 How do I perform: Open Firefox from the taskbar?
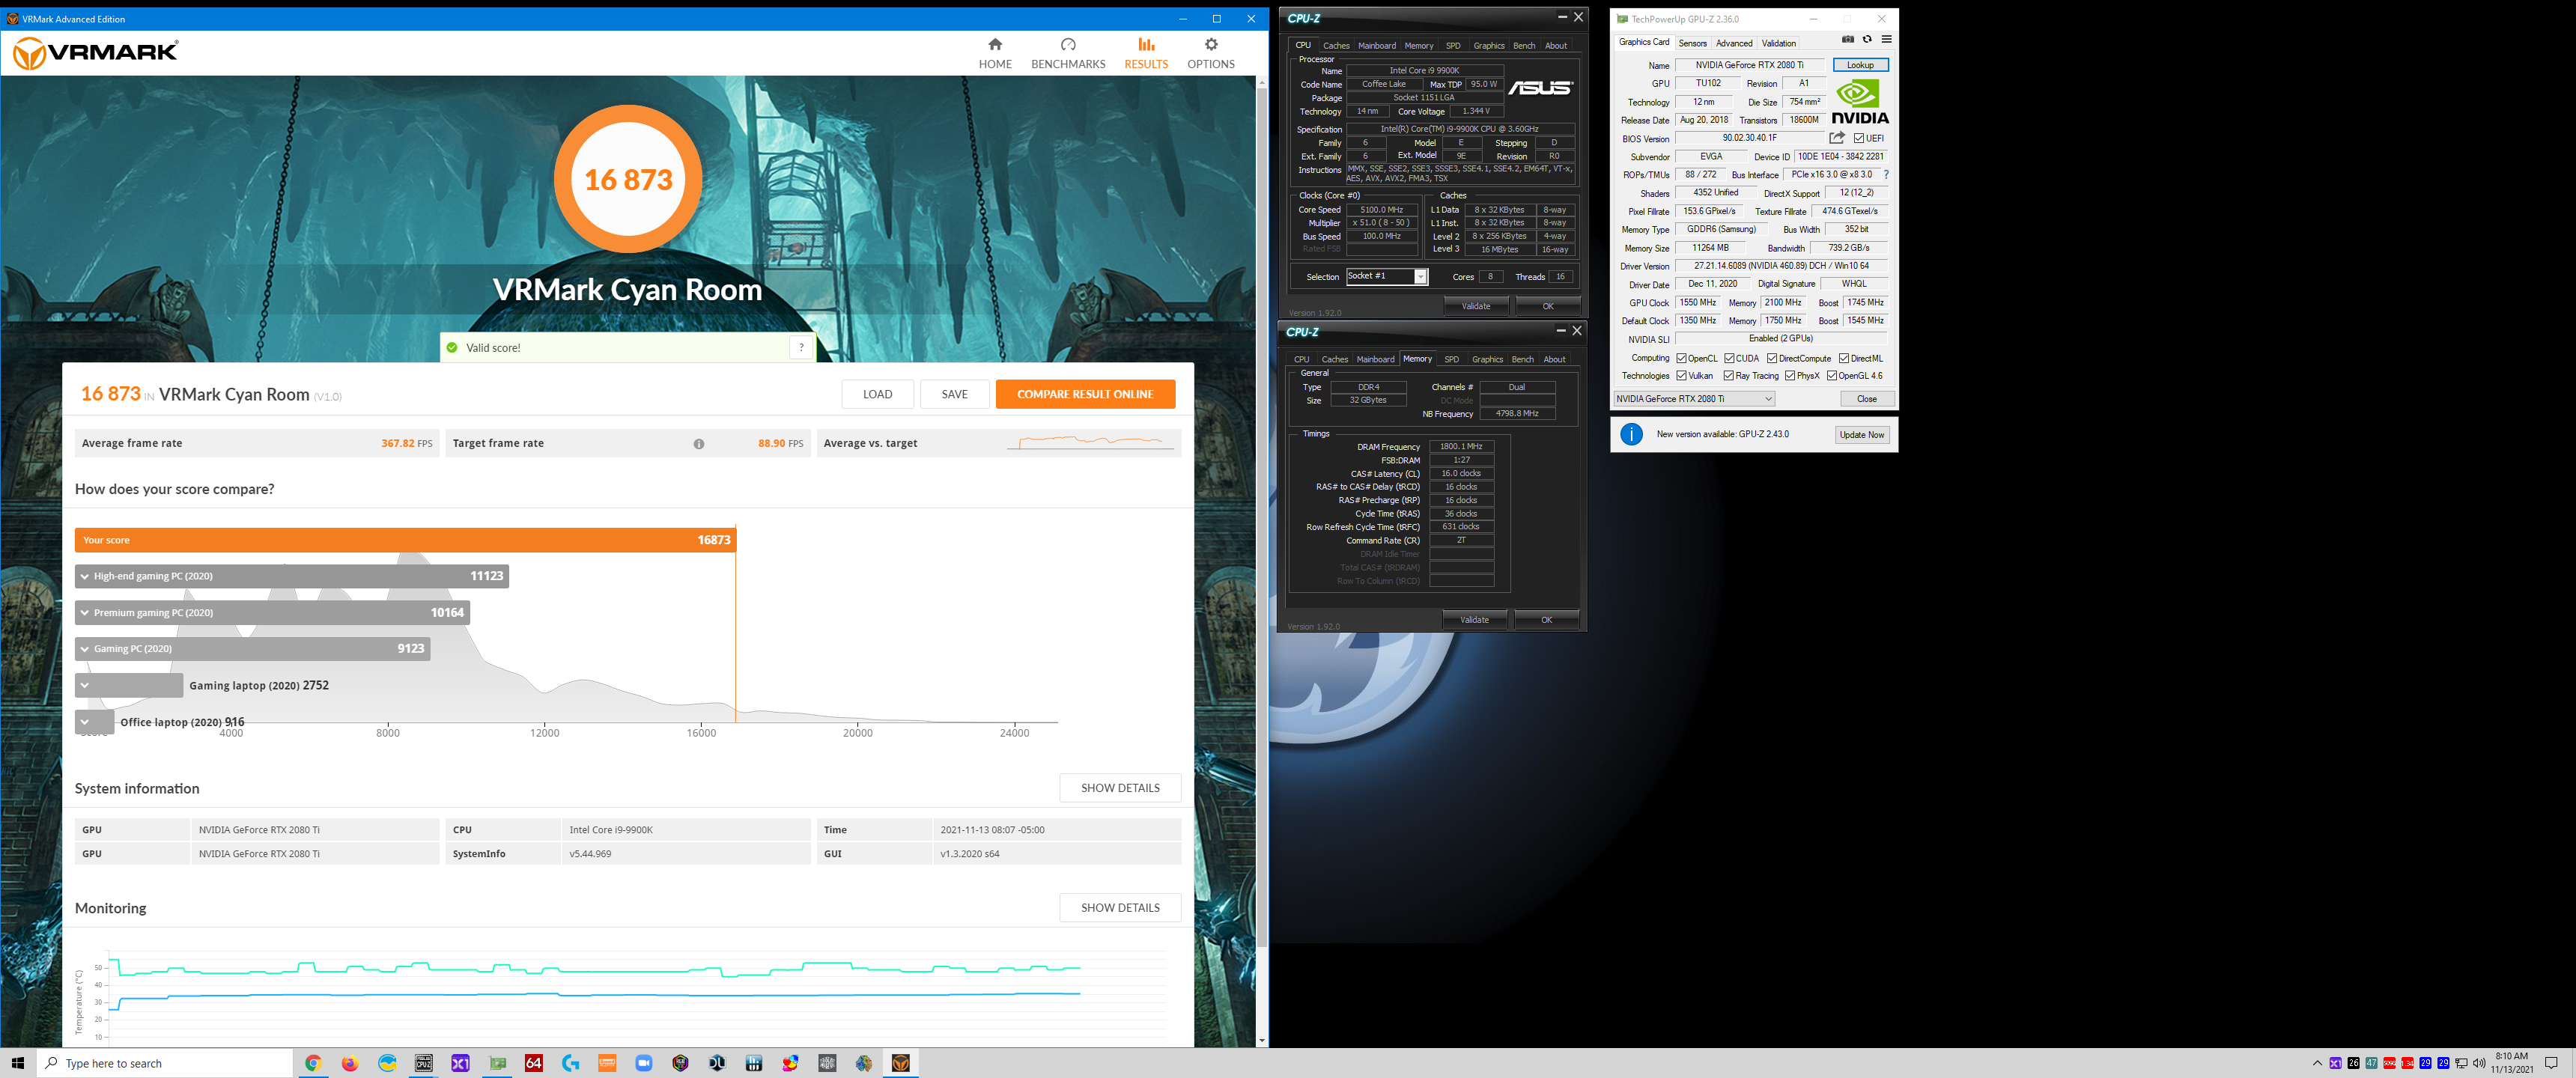350,1063
